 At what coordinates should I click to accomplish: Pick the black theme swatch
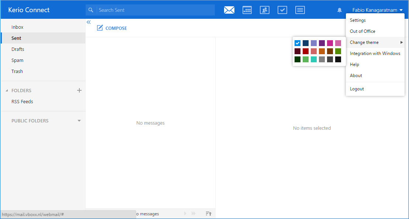coord(338,59)
